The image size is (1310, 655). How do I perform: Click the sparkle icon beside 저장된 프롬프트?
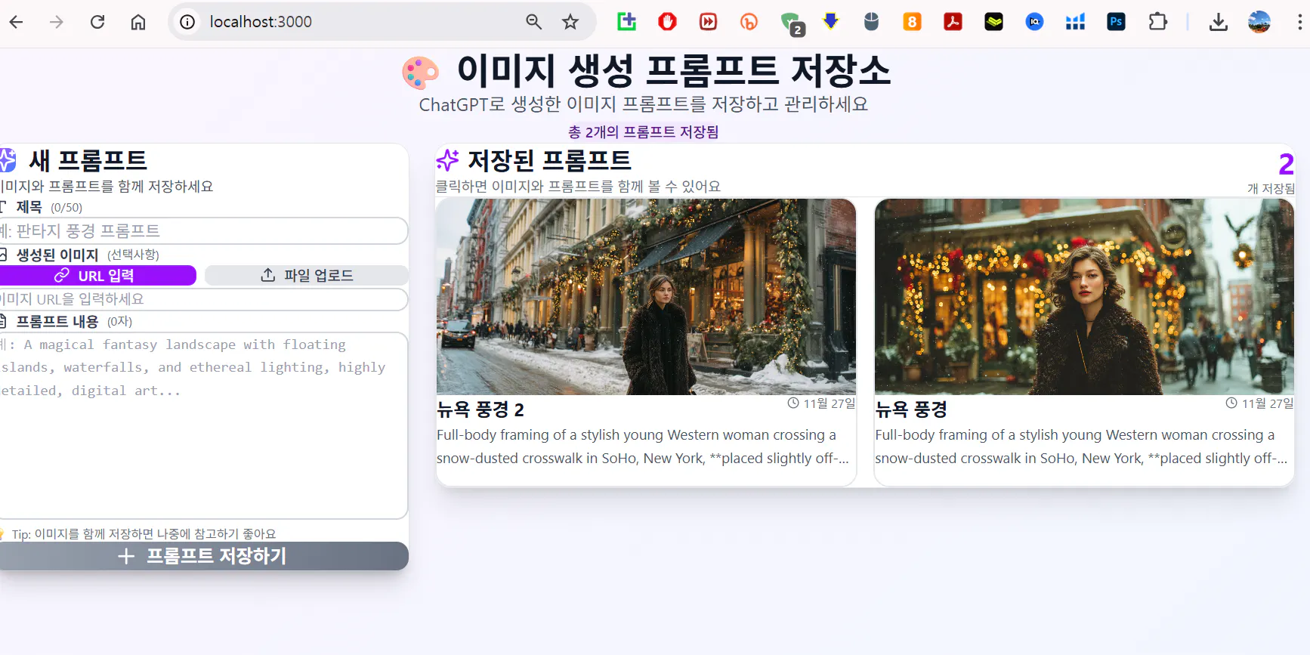tap(447, 160)
